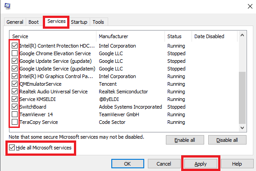This screenshot has width=256, height=171.
Task: Select the TeamViewer 14 row name
Action: [x=36, y=114]
